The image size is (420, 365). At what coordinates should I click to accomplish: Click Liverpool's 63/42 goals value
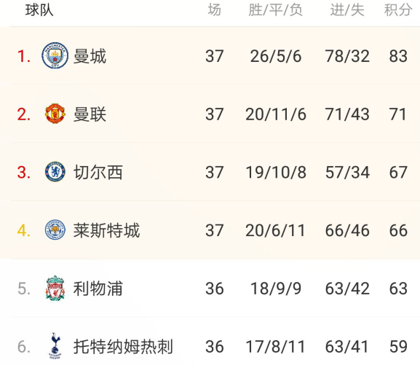(x=347, y=289)
